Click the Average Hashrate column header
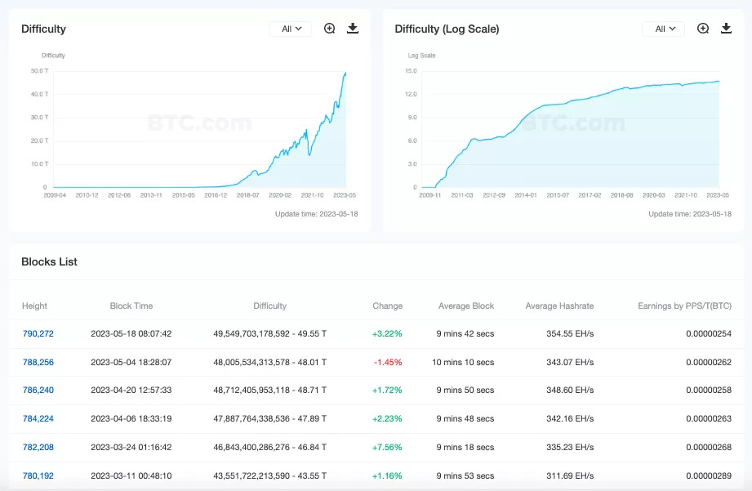 coord(559,306)
